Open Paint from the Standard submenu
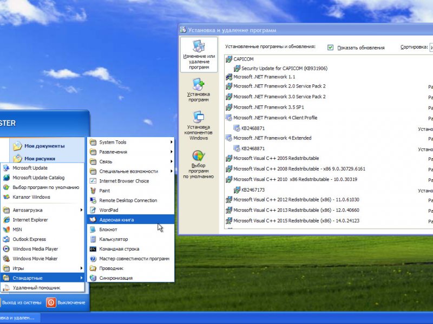433x324 pixels. click(x=130, y=191)
